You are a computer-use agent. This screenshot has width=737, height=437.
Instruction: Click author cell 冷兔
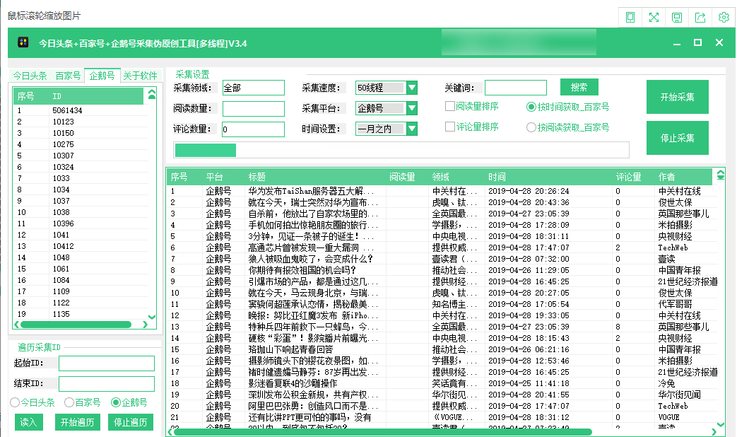click(666, 383)
